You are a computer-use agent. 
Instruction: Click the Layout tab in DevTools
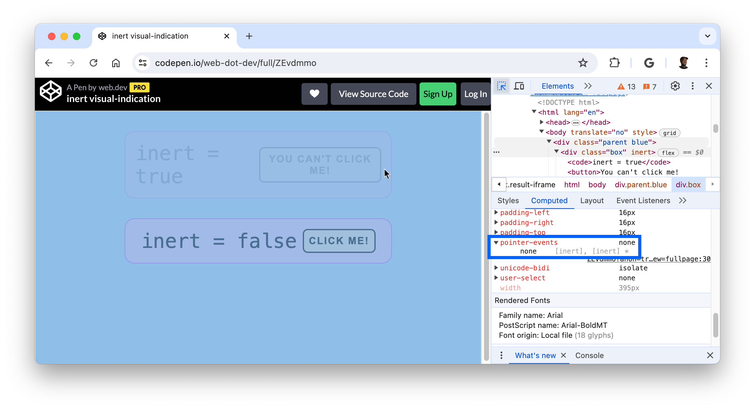coord(592,200)
